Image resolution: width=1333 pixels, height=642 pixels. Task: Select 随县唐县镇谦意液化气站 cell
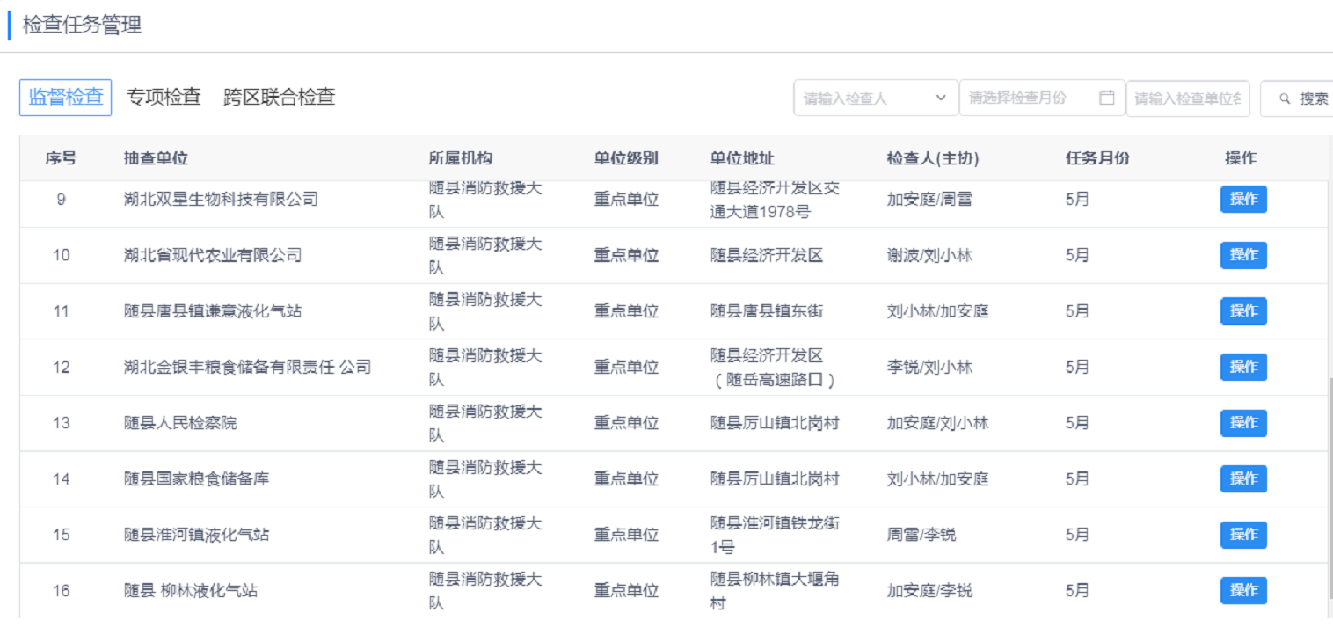213,311
